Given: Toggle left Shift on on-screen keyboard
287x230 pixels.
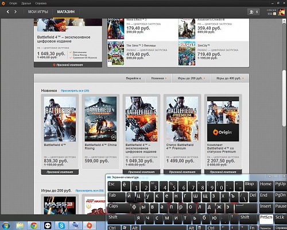Looking at the screenshot, I should [121, 219].
